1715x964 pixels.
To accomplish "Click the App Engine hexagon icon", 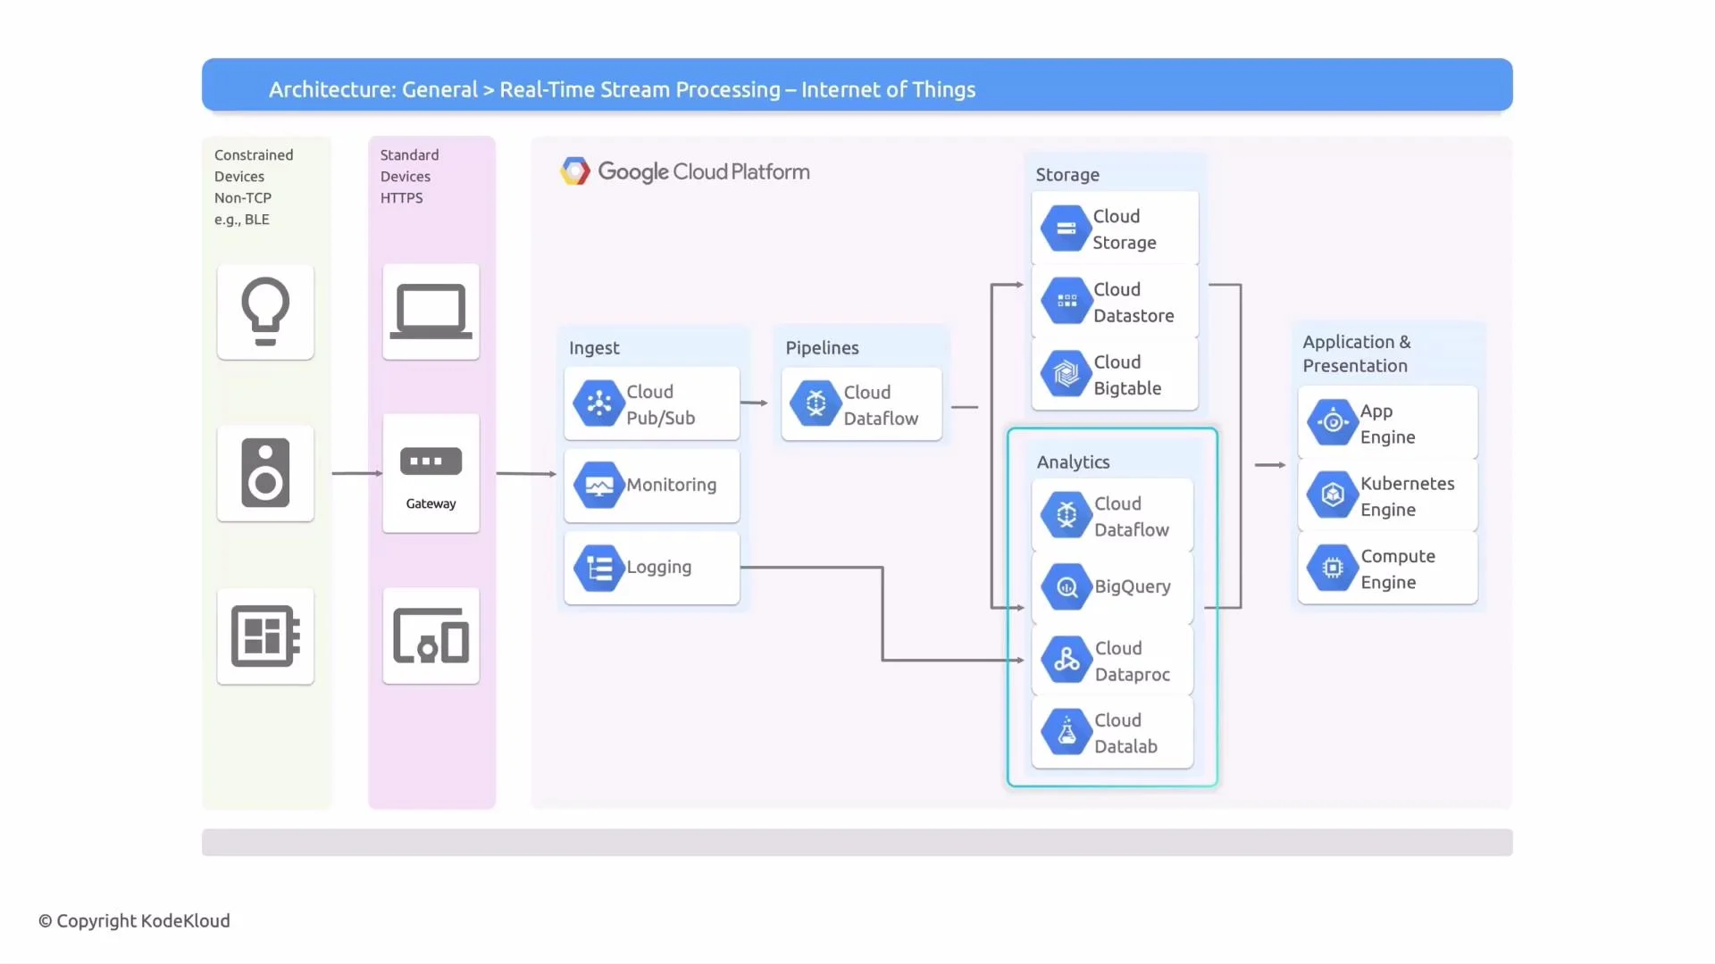I will pyautogui.click(x=1333, y=423).
